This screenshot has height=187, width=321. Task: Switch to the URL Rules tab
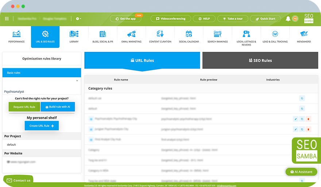142,61
